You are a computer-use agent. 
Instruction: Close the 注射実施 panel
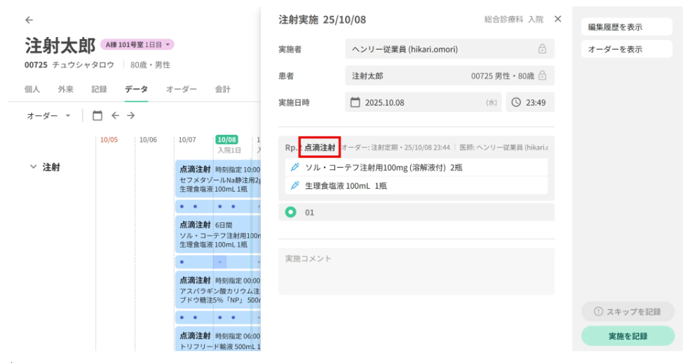pyautogui.click(x=558, y=20)
